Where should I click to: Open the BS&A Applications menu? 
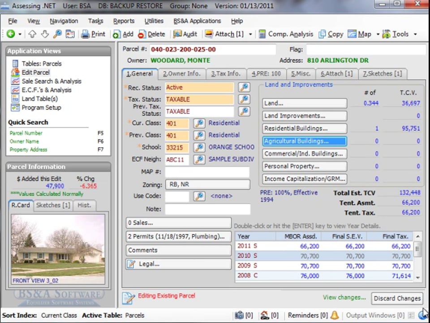point(197,21)
